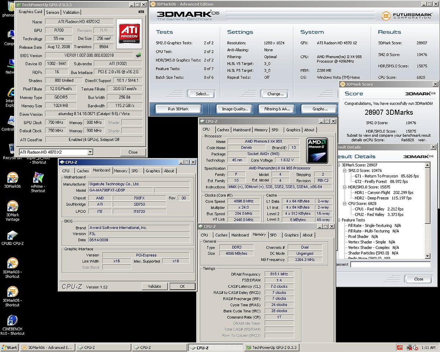
Task: Click the 1:11 AM taskbar clock
Action: pos(429,348)
